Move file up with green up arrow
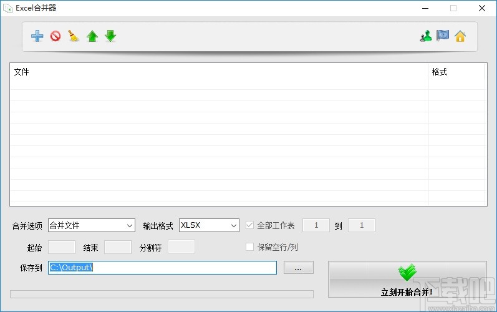The width and height of the screenshot is (497, 312). pyautogui.click(x=92, y=36)
